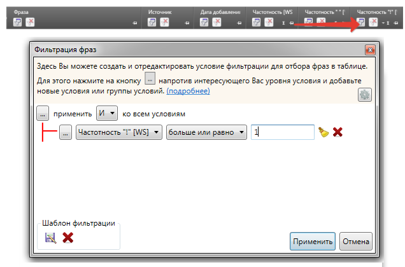This screenshot has height=267, width=405.
Task: Save the filter template with diskette icon
Action: coord(50,238)
